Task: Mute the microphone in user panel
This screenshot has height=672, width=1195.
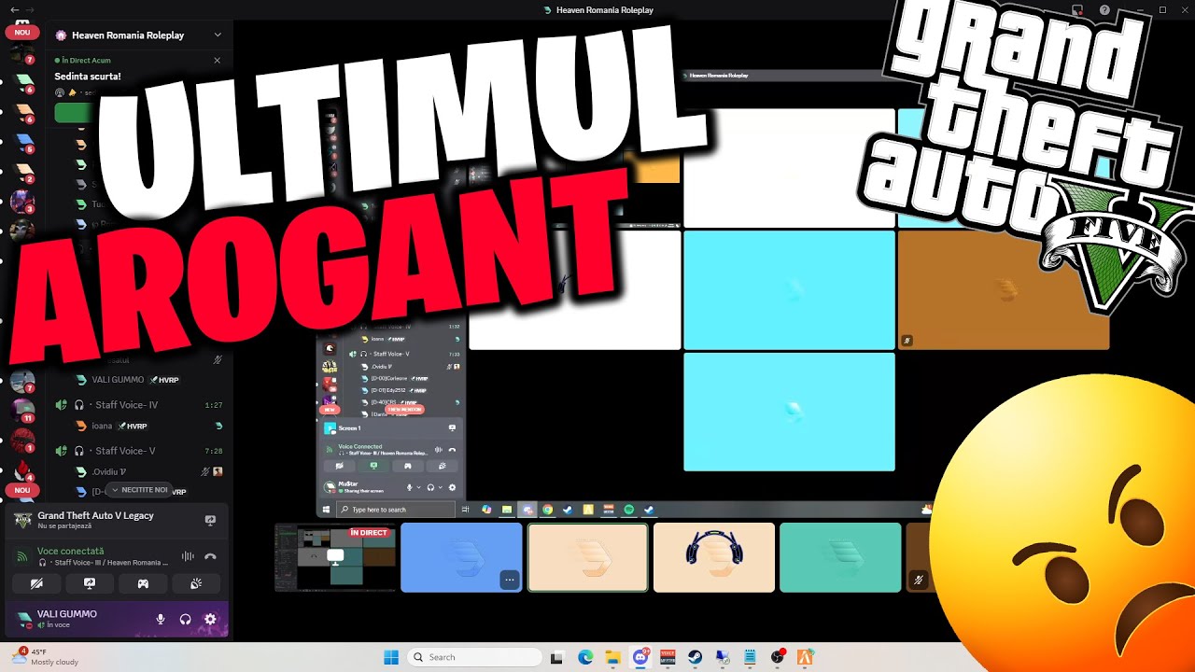Action: (x=161, y=619)
